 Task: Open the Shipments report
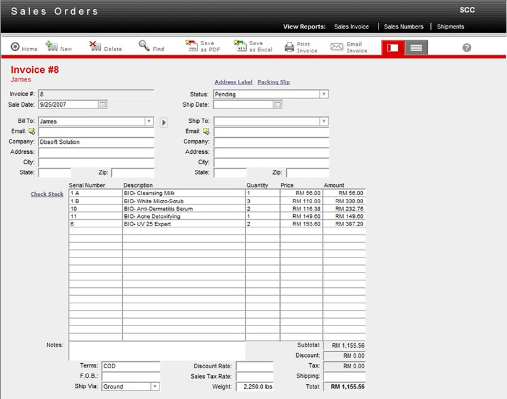[450, 27]
